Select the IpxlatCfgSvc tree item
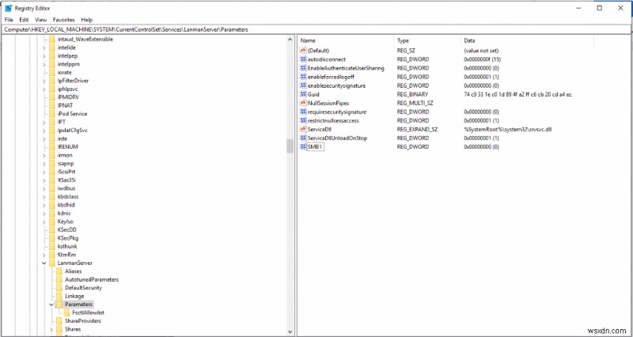Image resolution: width=633 pixels, height=337 pixels. pyautogui.click(x=73, y=131)
